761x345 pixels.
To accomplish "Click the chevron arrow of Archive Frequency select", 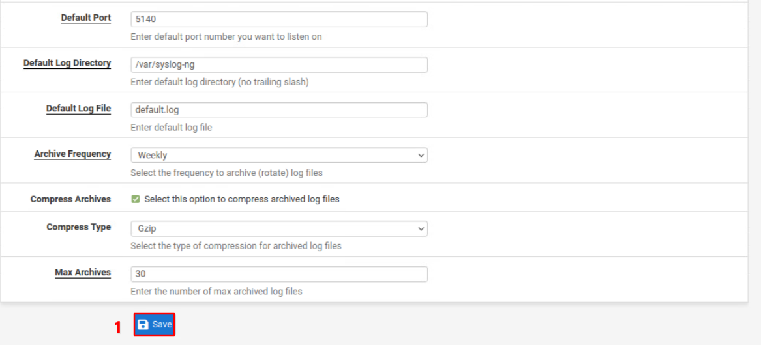I will (x=421, y=156).
